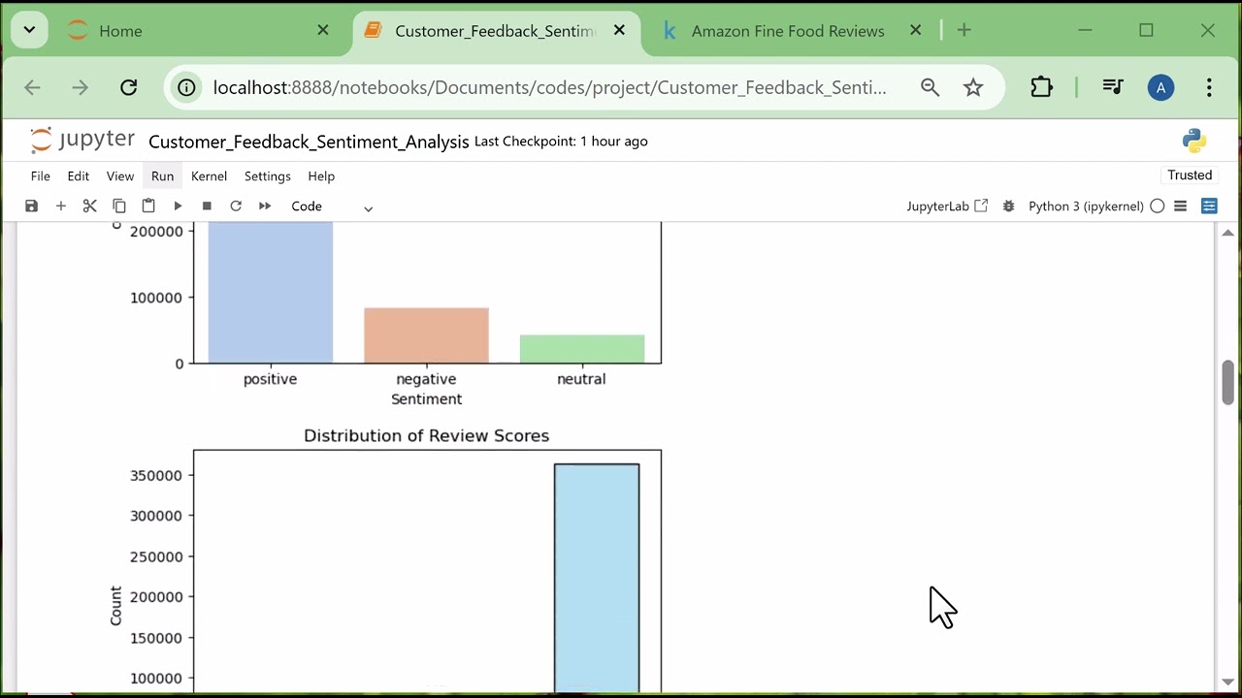Cut the selected cell using the scissors icon
This screenshot has width=1242, height=698.
(90, 206)
